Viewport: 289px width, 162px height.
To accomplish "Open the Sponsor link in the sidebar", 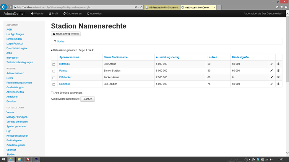I will tap(11, 150).
